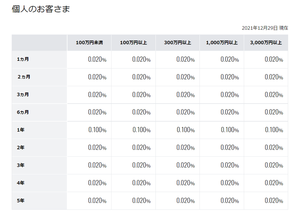Select 1カ月 rate under 1,000万円以上
Screen dimensions: 301x216
(230, 59)
